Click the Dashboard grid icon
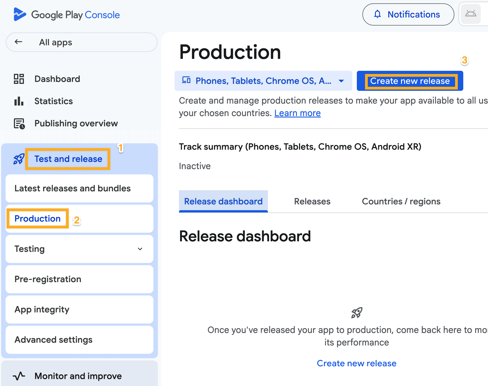The width and height of the screenshot is (488, 386). 19,79
